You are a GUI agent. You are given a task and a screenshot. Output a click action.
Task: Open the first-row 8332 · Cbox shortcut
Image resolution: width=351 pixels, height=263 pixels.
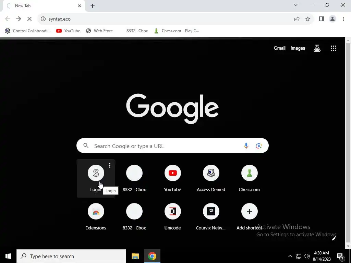click(x=134, y=178)
